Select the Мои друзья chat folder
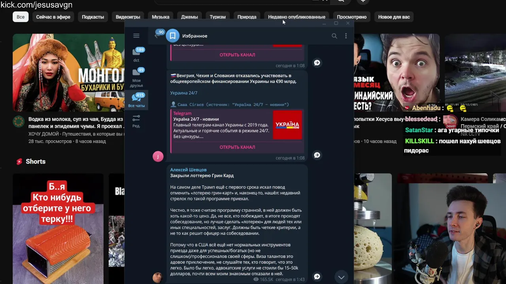The width and height of the screenshot is (506, 284). click(x=136, y=77)
